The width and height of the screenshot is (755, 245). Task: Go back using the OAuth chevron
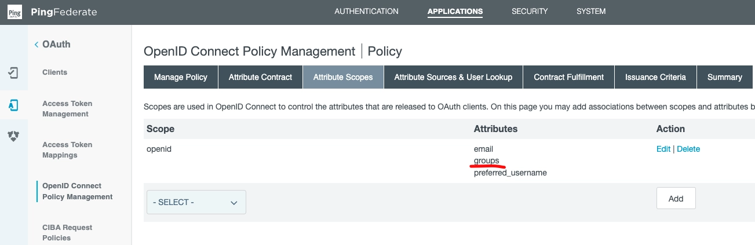point(37,45)
